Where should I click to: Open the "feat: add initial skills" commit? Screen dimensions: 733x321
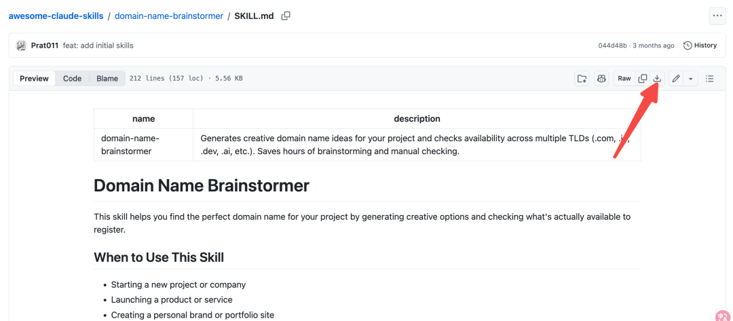click(x=98, y=45)
